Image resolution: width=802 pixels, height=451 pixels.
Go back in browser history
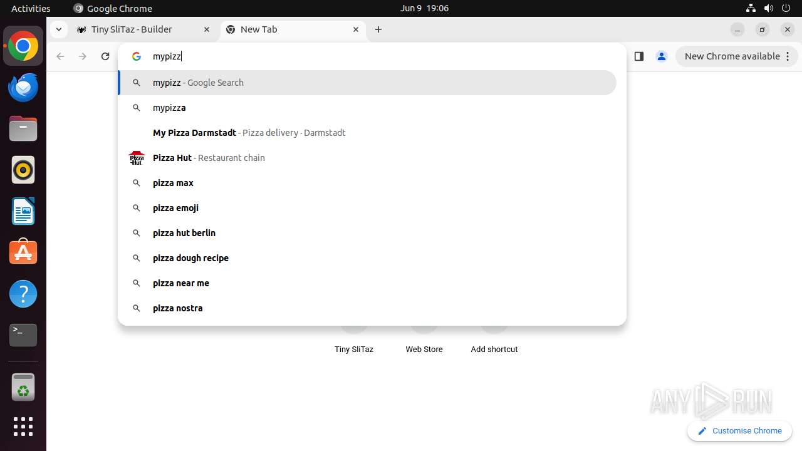(60, 56)
